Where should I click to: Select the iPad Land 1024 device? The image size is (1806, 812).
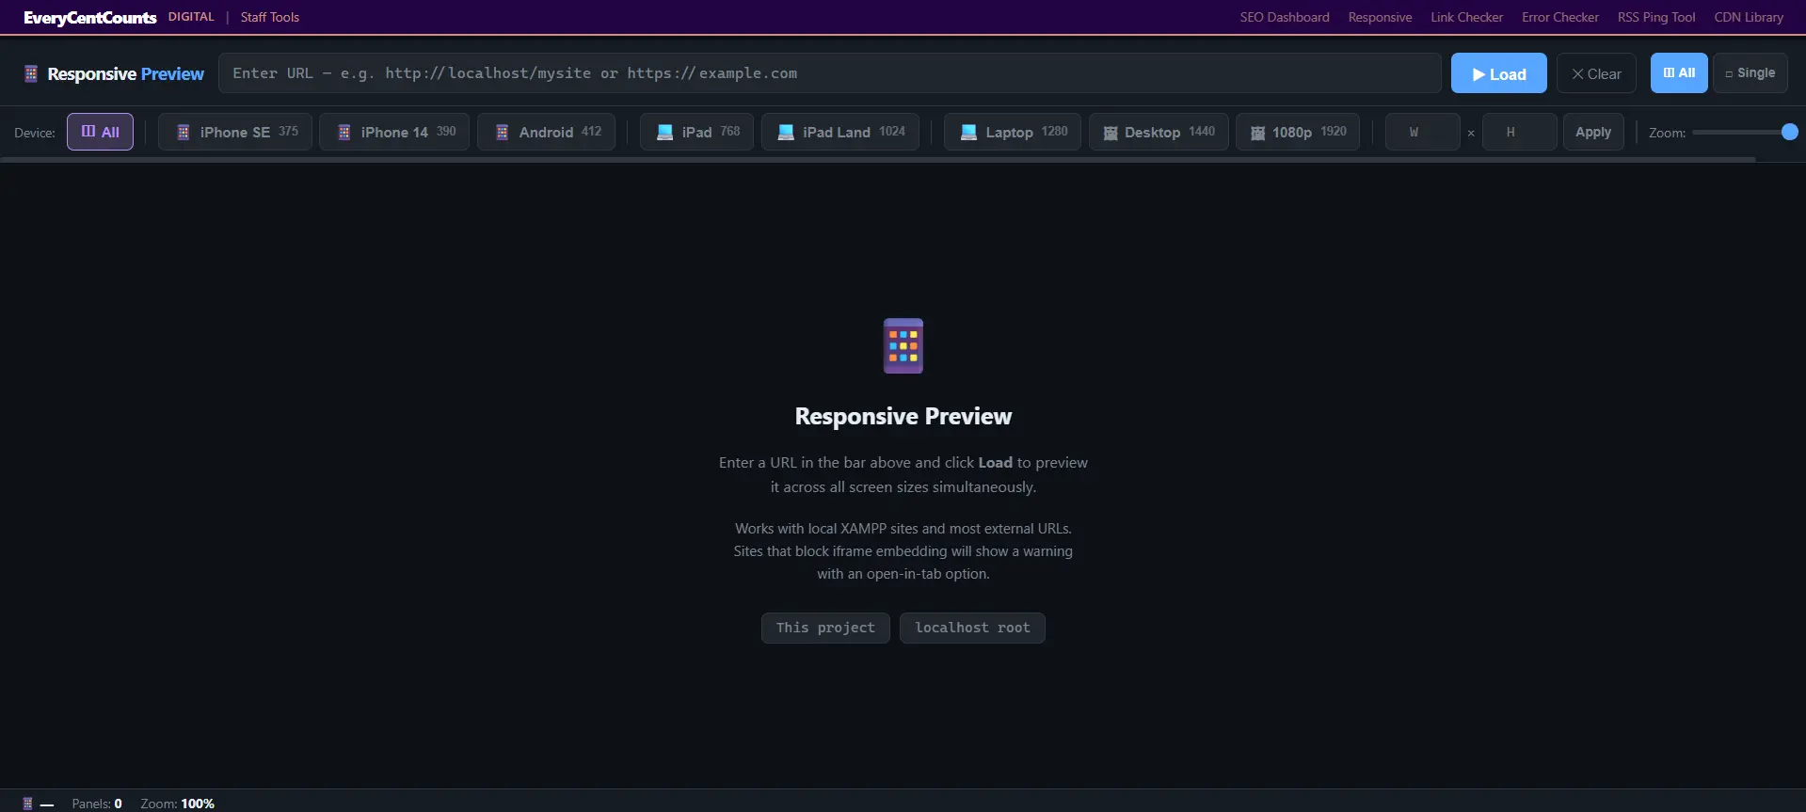(839, 132)
